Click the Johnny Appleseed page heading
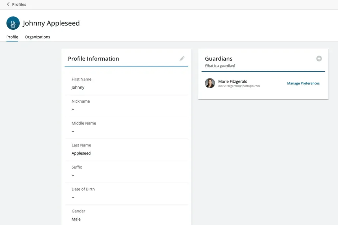This screenshot has height=225, width=338. [x=51, y=23]
